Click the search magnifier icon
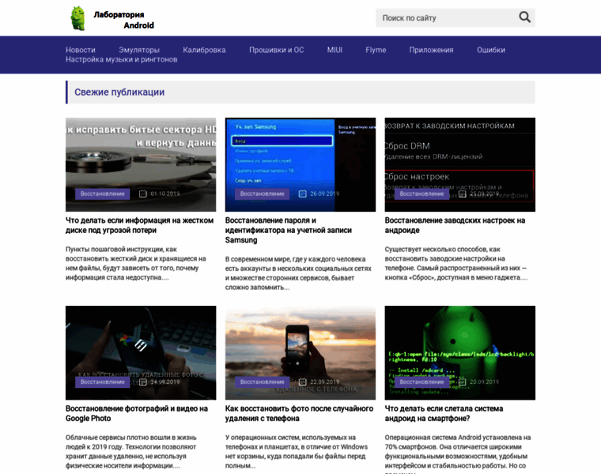The height and width of the screenshot is (474, 601). (x=525, y=17)
